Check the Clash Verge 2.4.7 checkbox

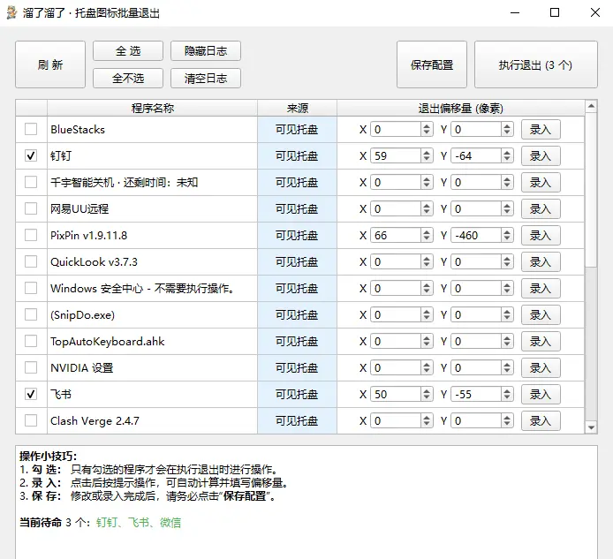click(x=31, y=420)
